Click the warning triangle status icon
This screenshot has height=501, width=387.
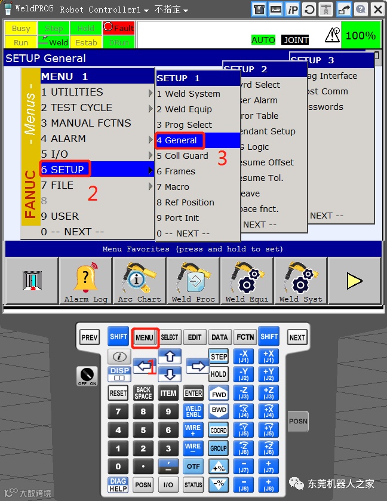point(332,35)
